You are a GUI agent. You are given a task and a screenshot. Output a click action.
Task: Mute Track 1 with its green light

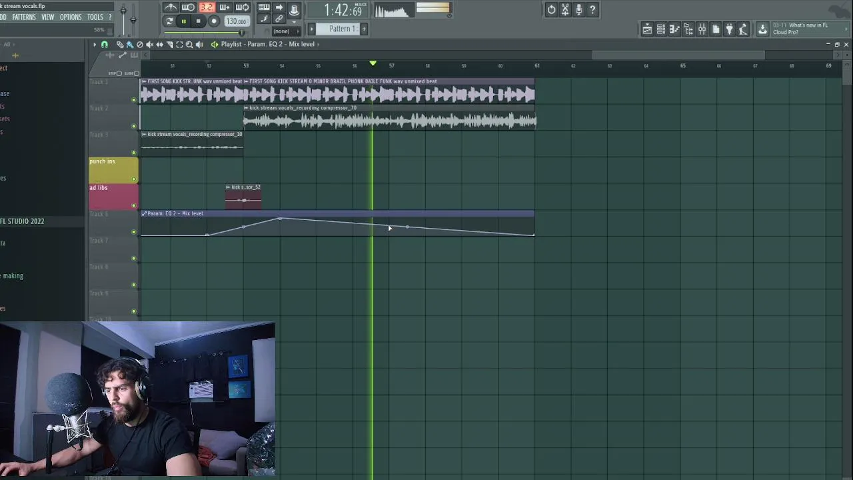tap(134, 100)
